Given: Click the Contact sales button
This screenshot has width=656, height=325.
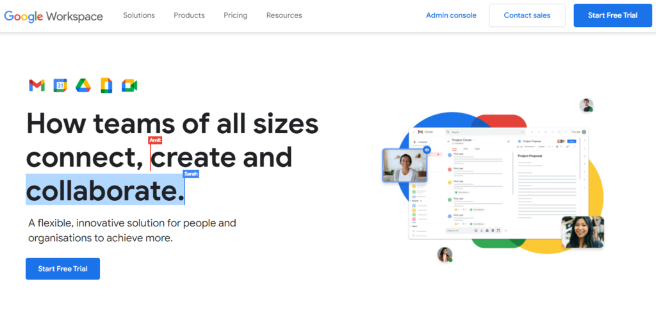Looking at the screenshot, I should tap(527, 15).
